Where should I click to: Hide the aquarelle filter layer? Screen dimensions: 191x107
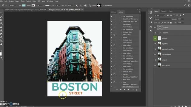coord(155,55)
